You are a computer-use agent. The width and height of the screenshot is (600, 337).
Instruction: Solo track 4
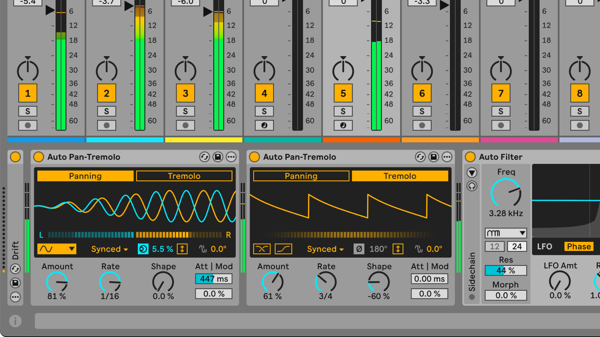[x=264, y=111]
